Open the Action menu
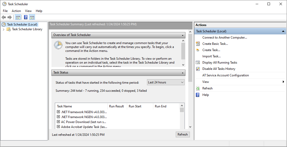 pyautogui.click(x=16, y=11)
